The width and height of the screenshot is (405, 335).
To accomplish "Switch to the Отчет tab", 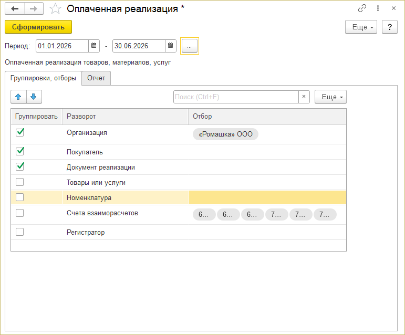I will tap(96, 78).
